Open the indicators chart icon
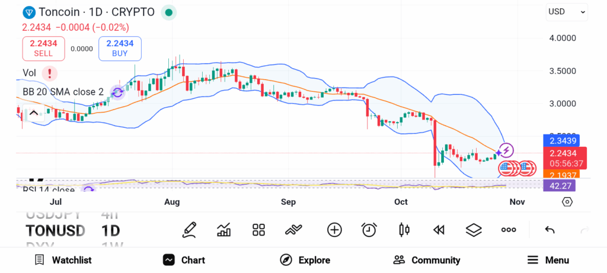The image size is (607, 273). click(224, 230)
